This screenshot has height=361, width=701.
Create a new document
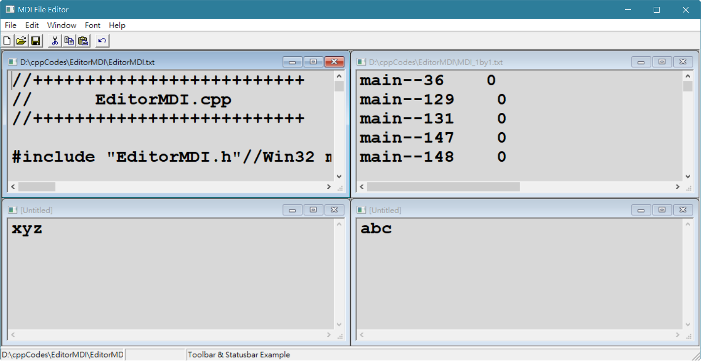point(7,40)
